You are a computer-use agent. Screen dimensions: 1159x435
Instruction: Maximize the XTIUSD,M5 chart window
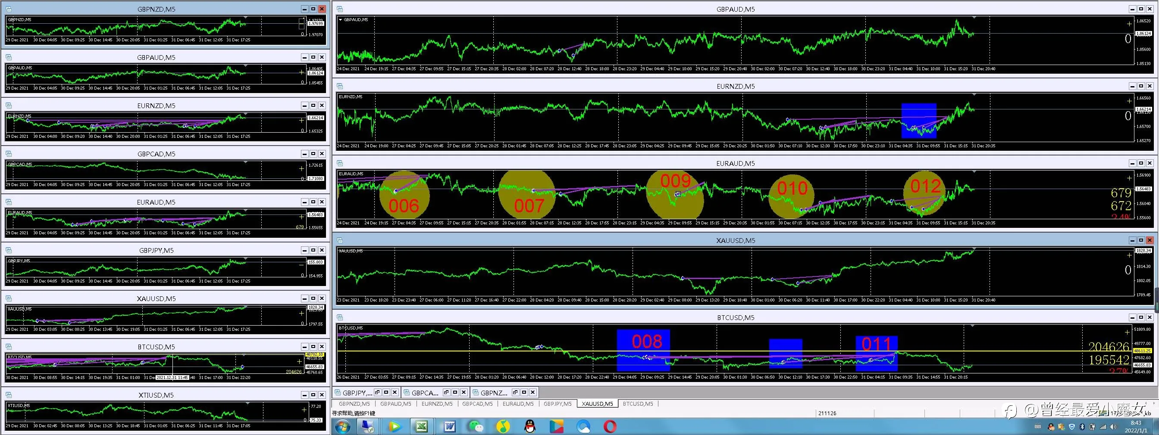[x=313, y=395]
